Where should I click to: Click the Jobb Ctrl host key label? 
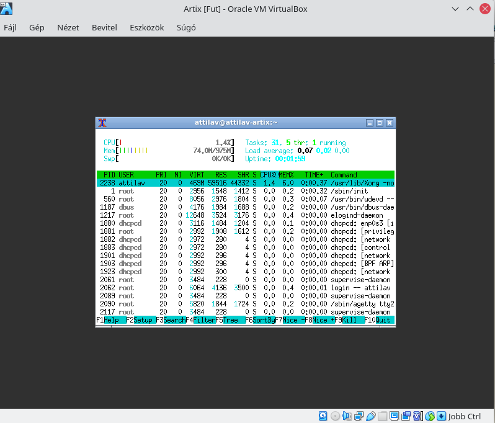464,416
